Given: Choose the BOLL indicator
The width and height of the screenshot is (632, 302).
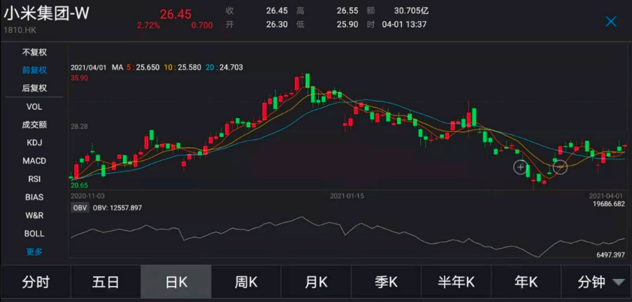Looking at the screenshot, I should click(34, 233).
